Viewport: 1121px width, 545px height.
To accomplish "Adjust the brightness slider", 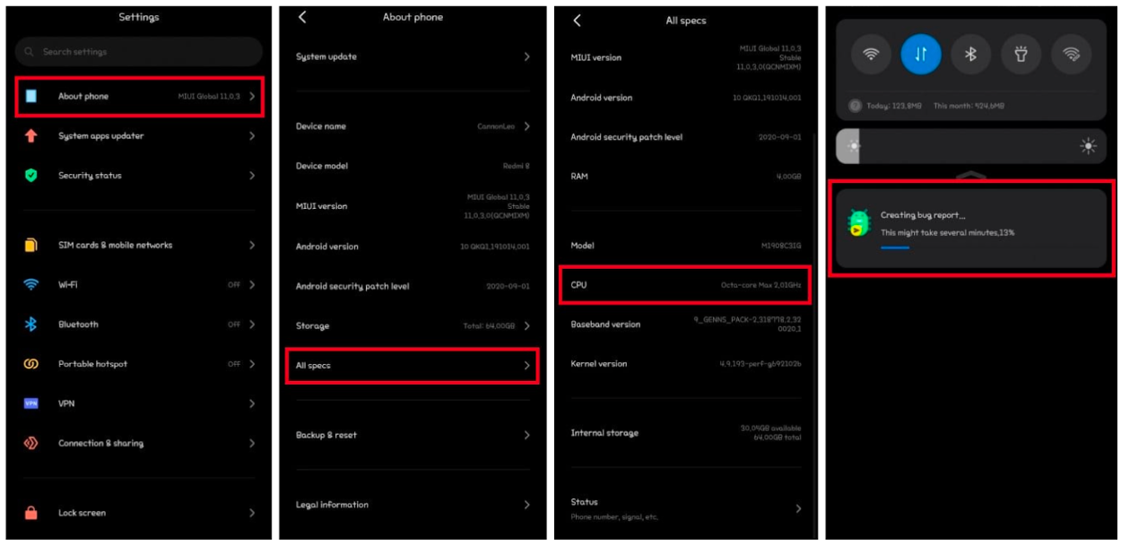I will 971,146.
